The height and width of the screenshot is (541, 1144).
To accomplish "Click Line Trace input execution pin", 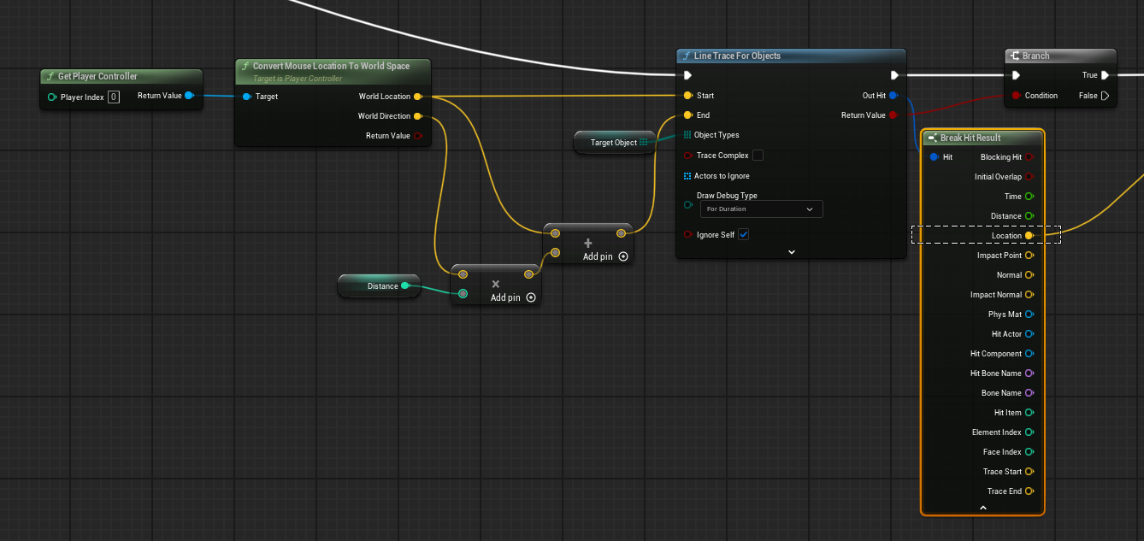I will tap(688, 75).
